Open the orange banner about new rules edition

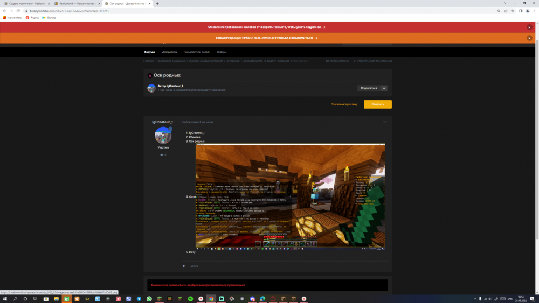(266, 38)
